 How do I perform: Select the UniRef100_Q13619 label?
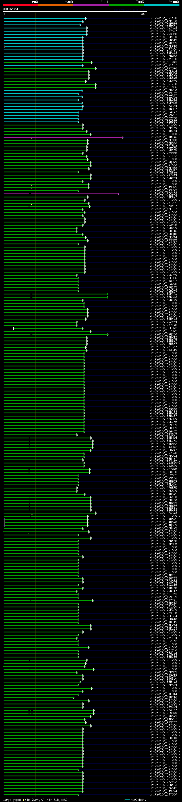163,350
